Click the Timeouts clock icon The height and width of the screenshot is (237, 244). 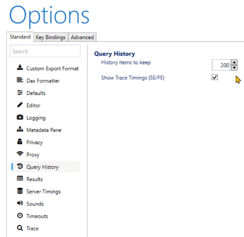[20, 215]
